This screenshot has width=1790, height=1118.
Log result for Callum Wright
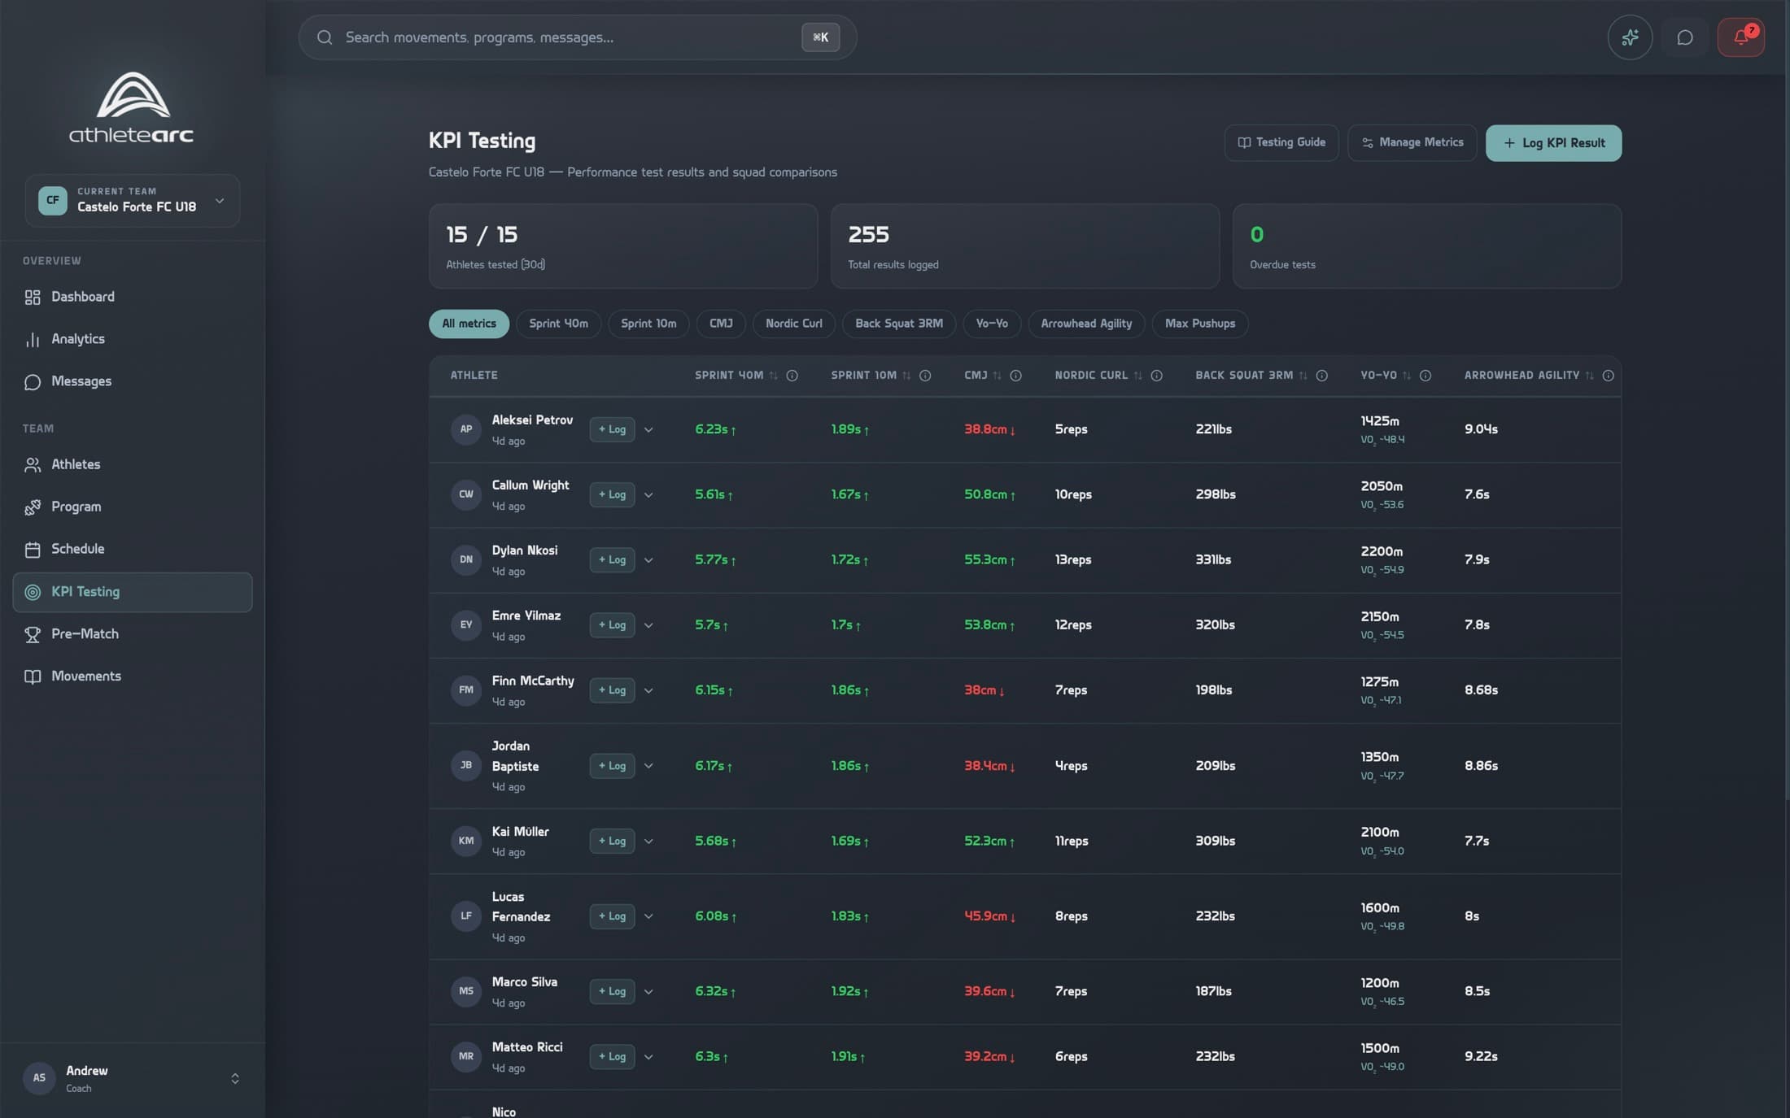612,494
